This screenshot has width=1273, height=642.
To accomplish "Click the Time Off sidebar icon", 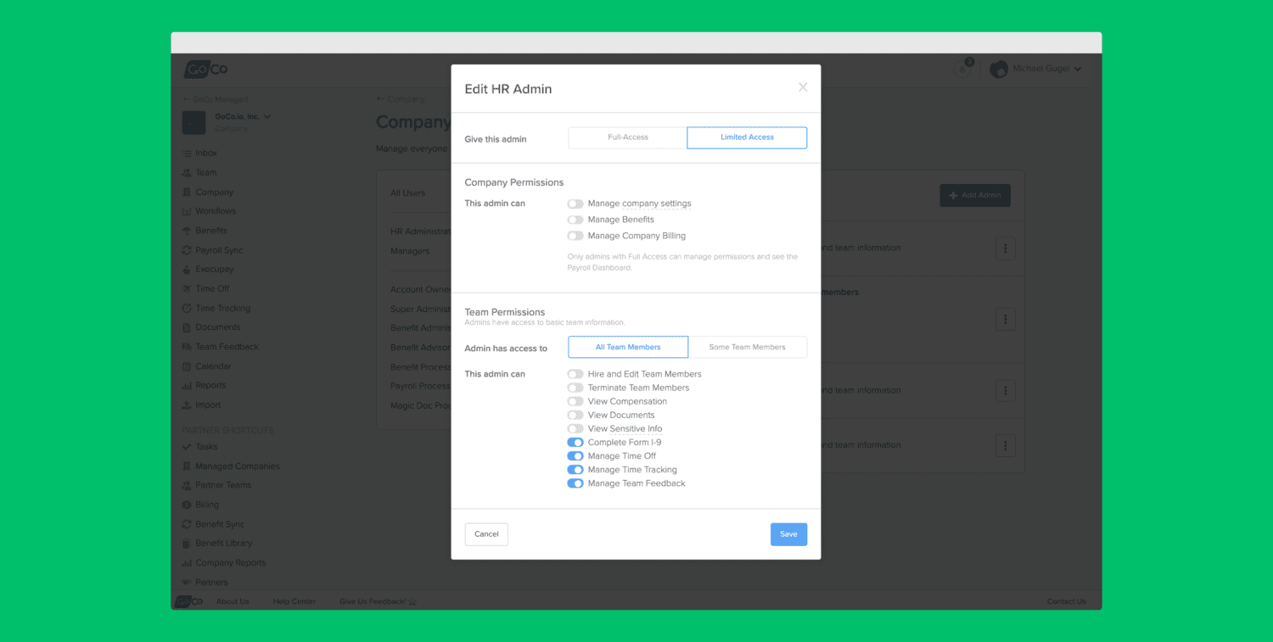I will click(x=187, y=289).
